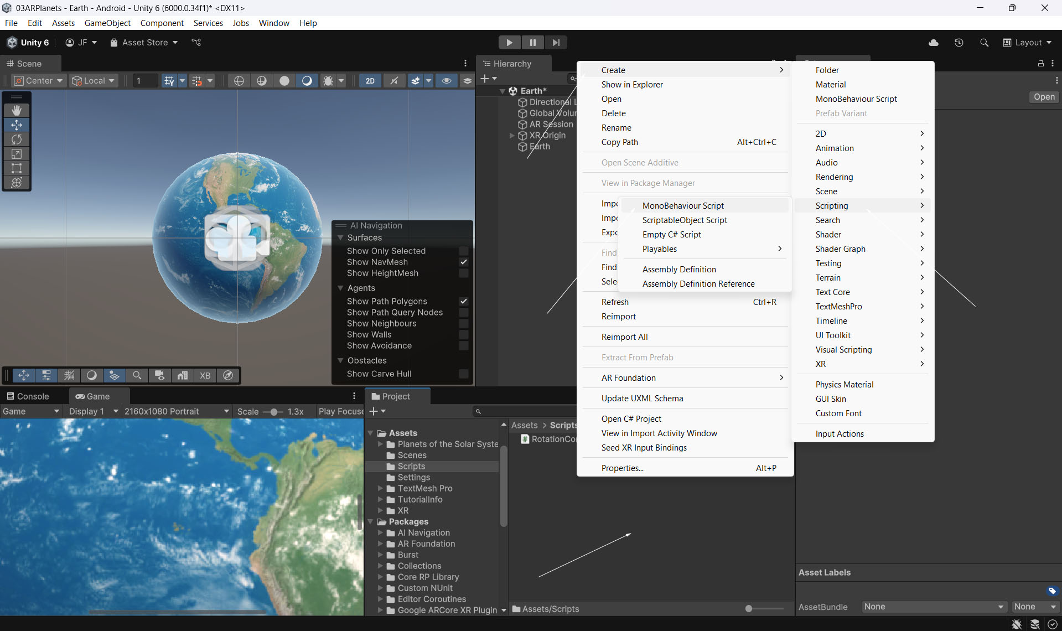Uncheck Show NavMesh checkbox

pyautogui.click(x=464, y=262)
